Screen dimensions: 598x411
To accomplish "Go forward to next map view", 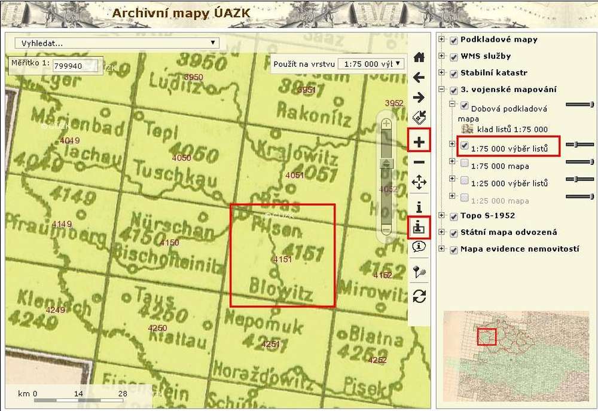I will coord(419,97).
